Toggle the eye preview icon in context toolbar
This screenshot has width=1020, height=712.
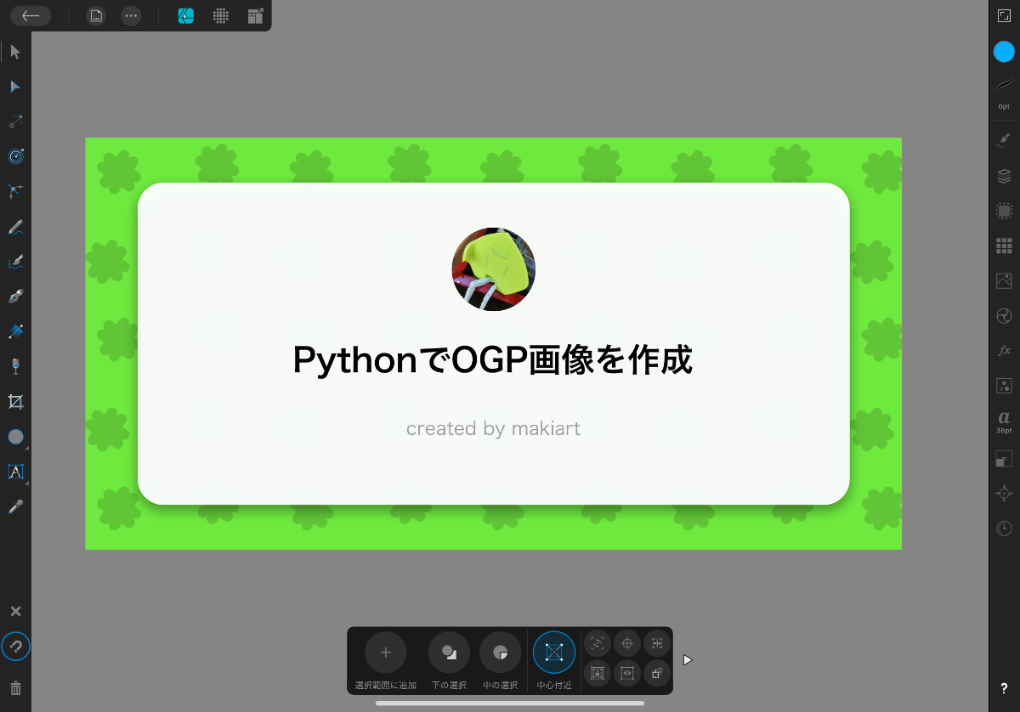[627, 673]
